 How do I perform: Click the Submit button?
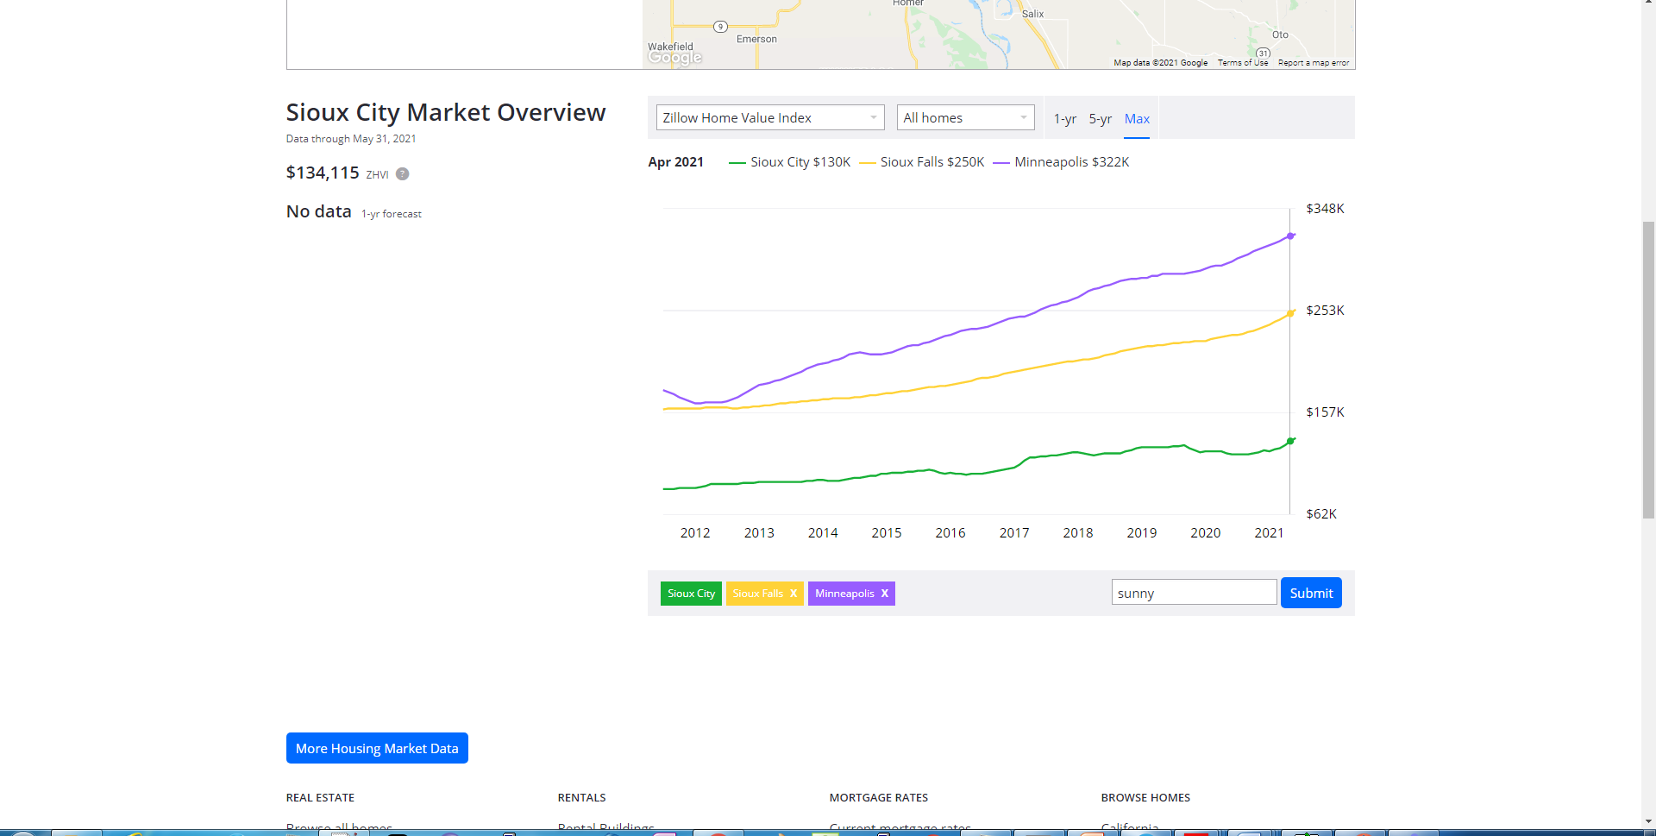point(1311,593)
